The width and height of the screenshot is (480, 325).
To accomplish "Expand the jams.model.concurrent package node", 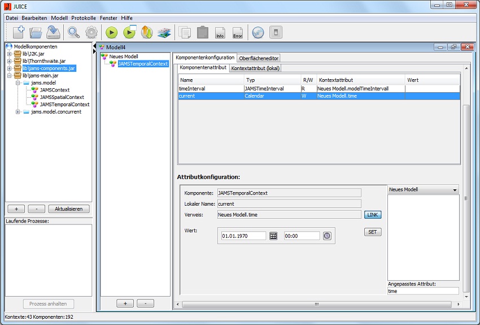I will tap(18, 112).
